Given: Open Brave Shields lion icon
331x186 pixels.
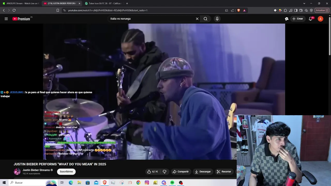Looking at the screenshot, I should click(238, 10).
